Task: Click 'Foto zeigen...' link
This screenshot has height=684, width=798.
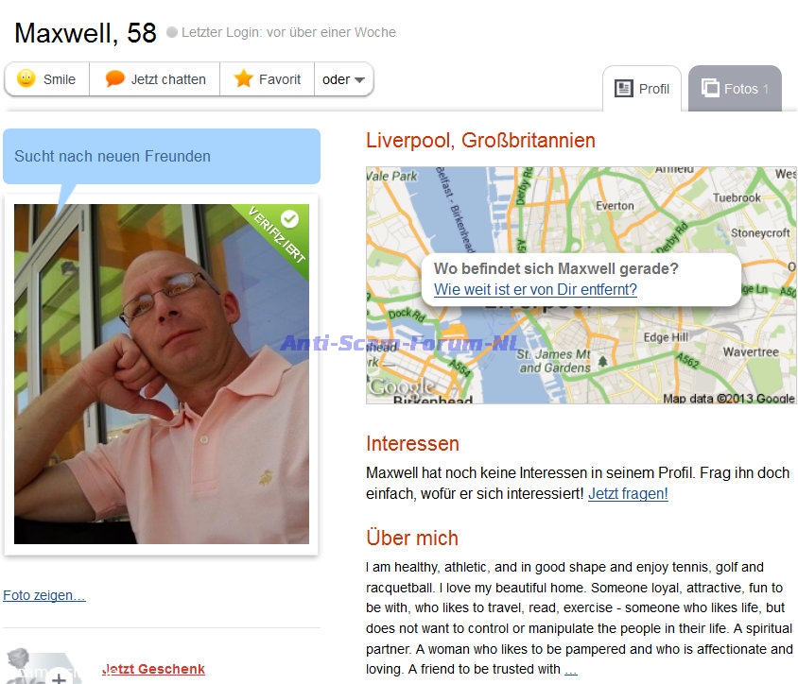Action: click(x=44, y=595)
